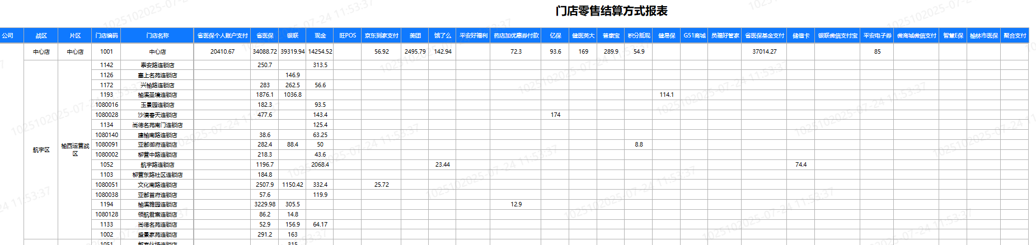
Task: Click the 员福好管家 column header
Action: (x=725, y=35)
